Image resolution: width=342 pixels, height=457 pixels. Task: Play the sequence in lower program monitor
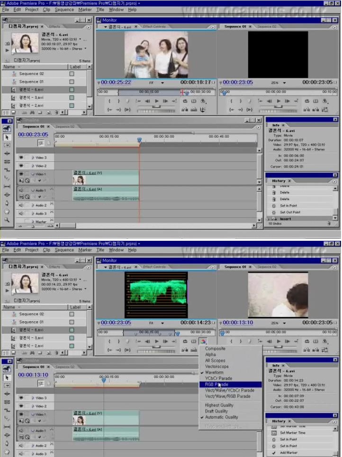pyautogui.click(x=279, y=341)
